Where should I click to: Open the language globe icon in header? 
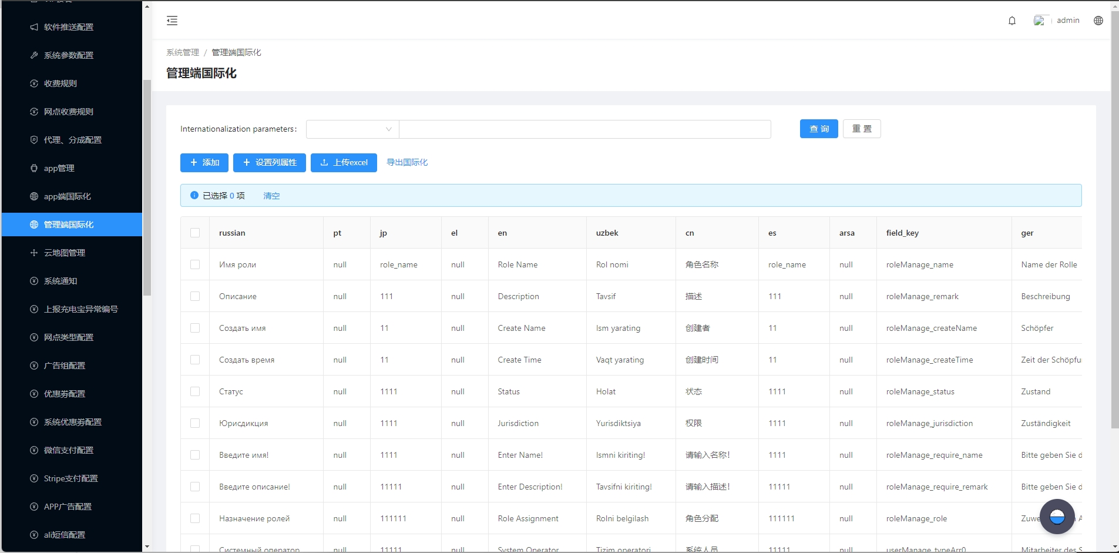pos(1098,21)
